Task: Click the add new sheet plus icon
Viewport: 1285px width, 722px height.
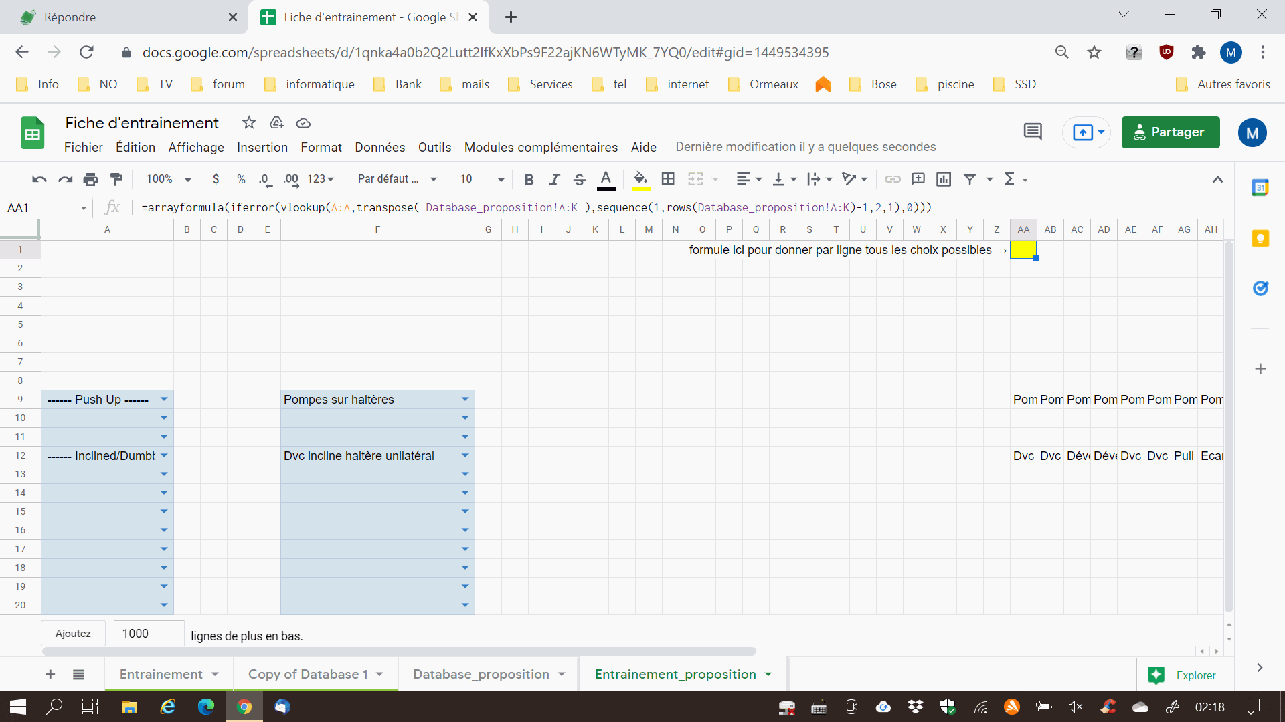Action: [50, 674]
